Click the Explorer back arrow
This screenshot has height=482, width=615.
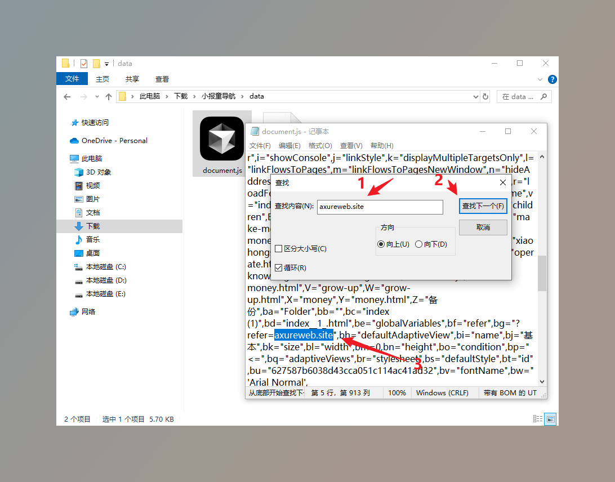click(x=67, y=96)
